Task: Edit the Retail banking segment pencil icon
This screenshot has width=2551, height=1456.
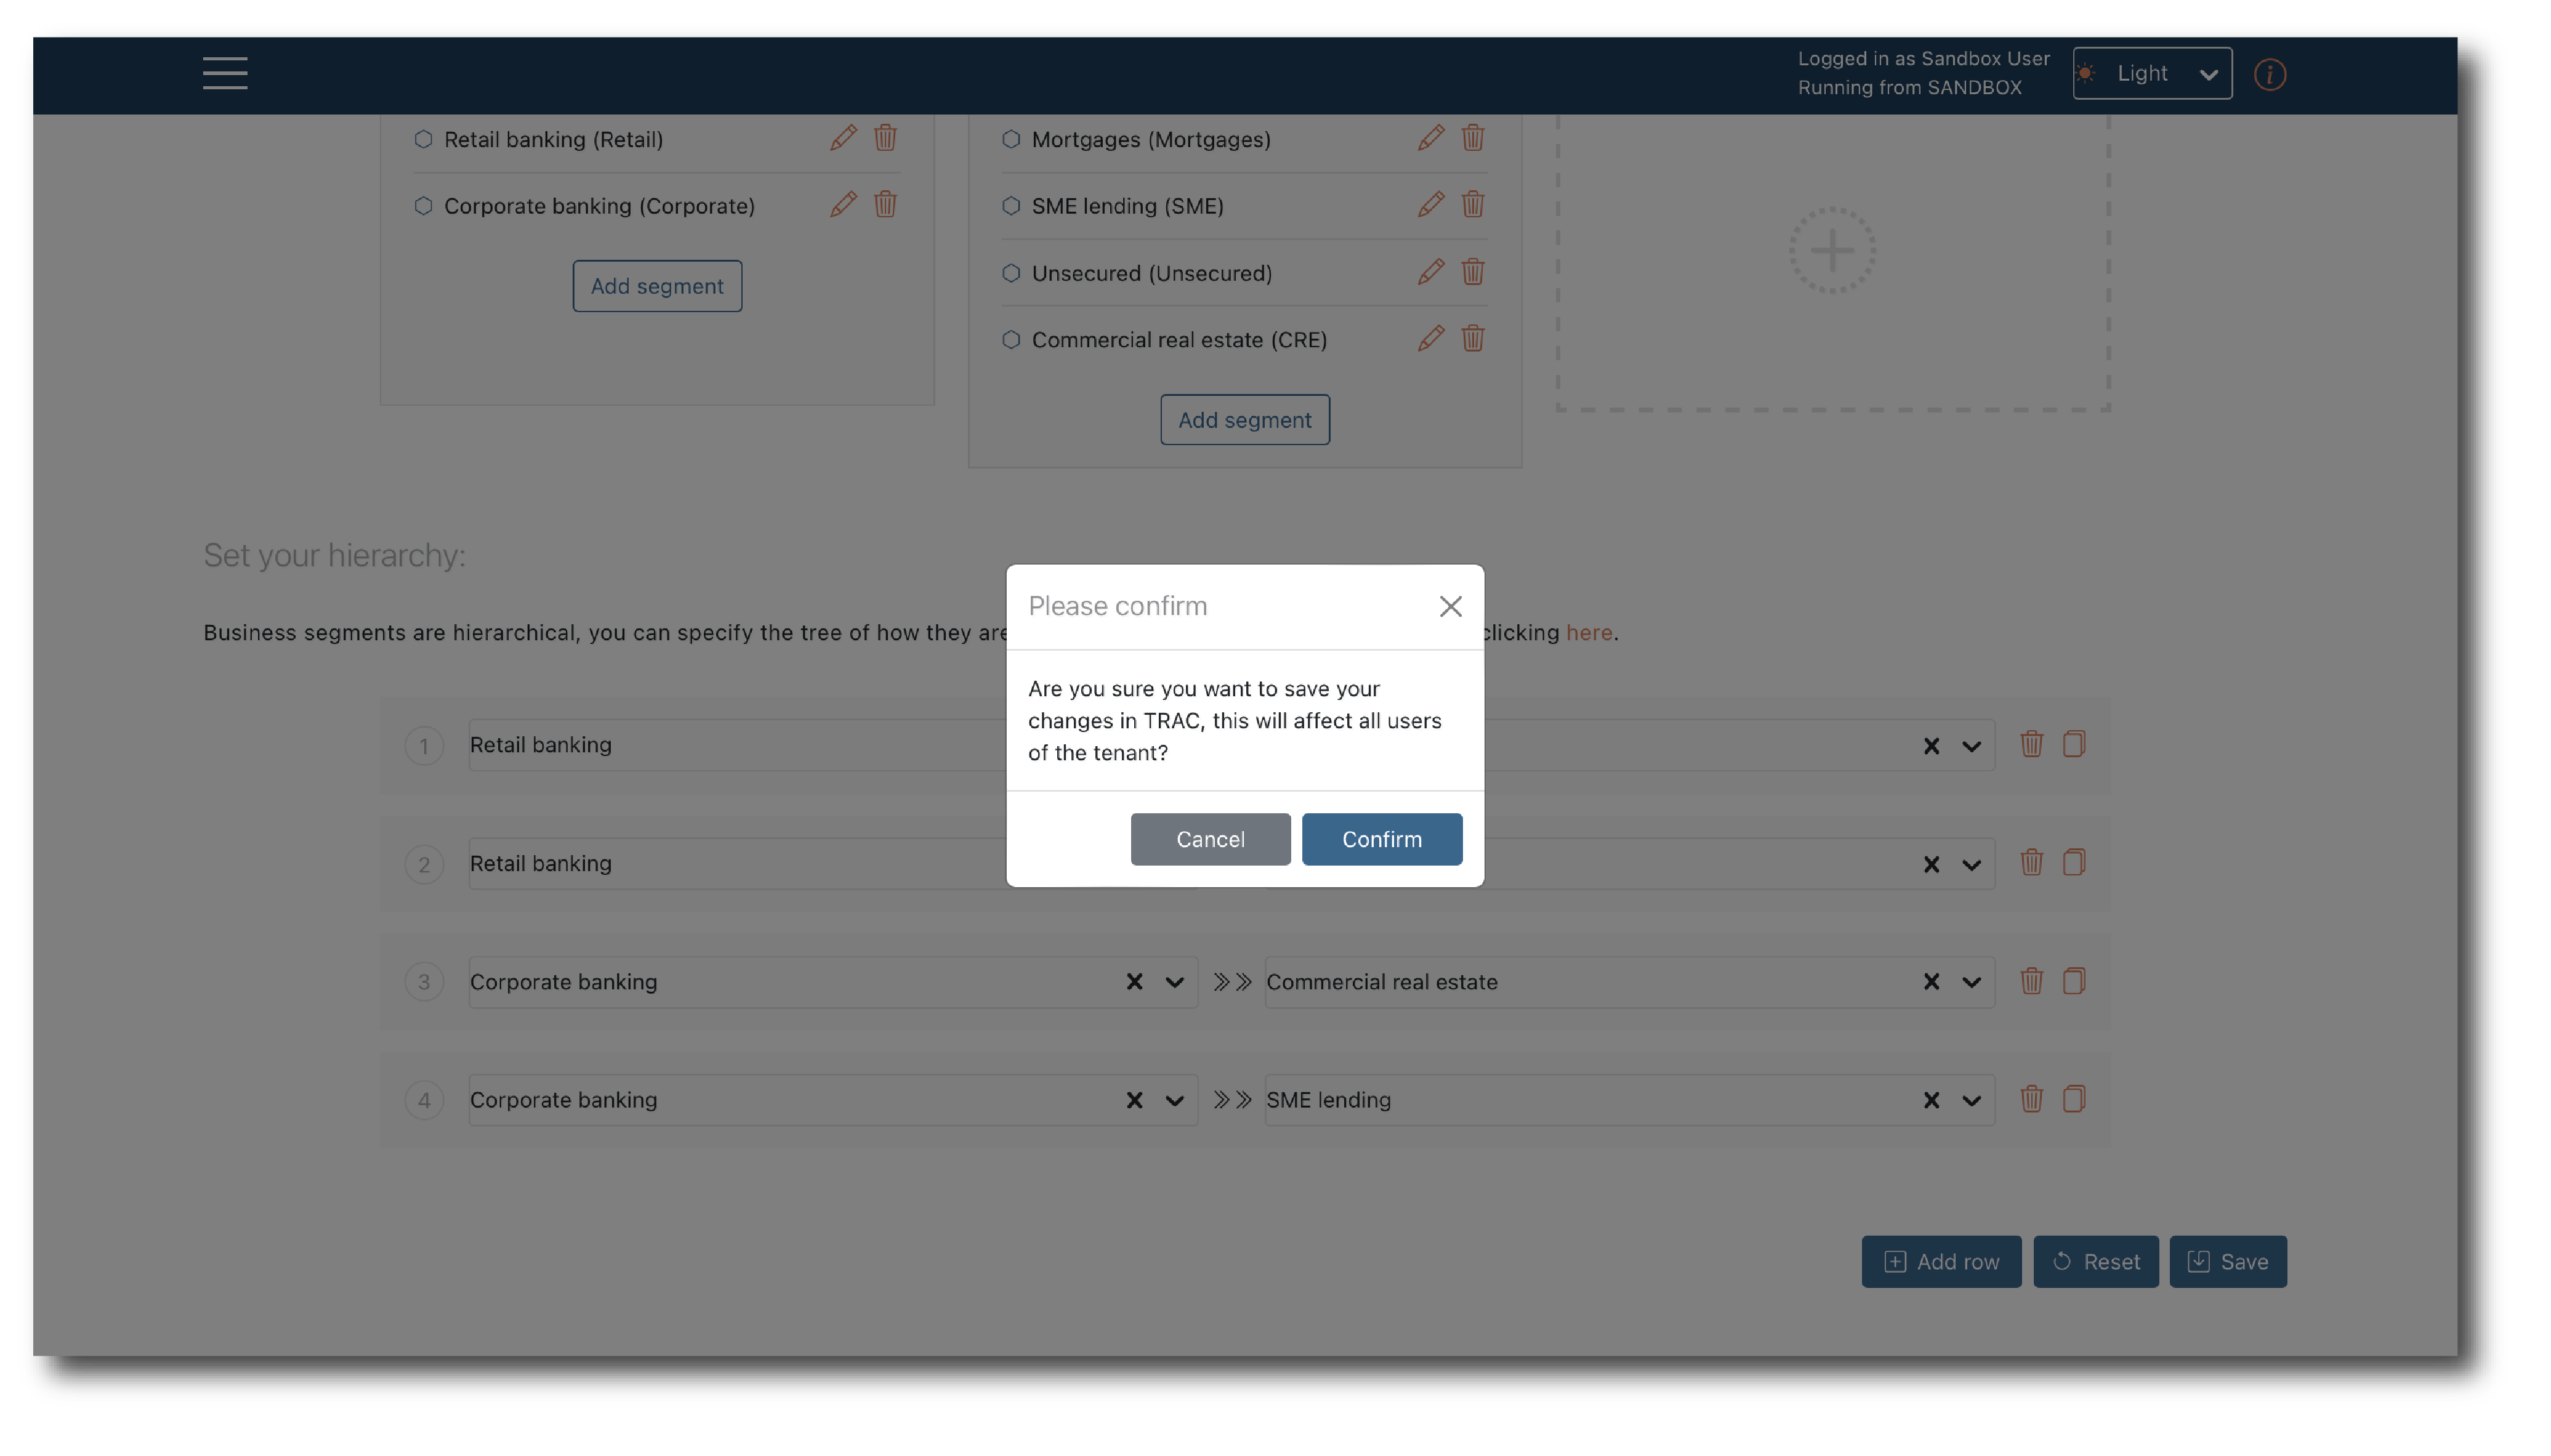Action: click(x=843, y=138)
